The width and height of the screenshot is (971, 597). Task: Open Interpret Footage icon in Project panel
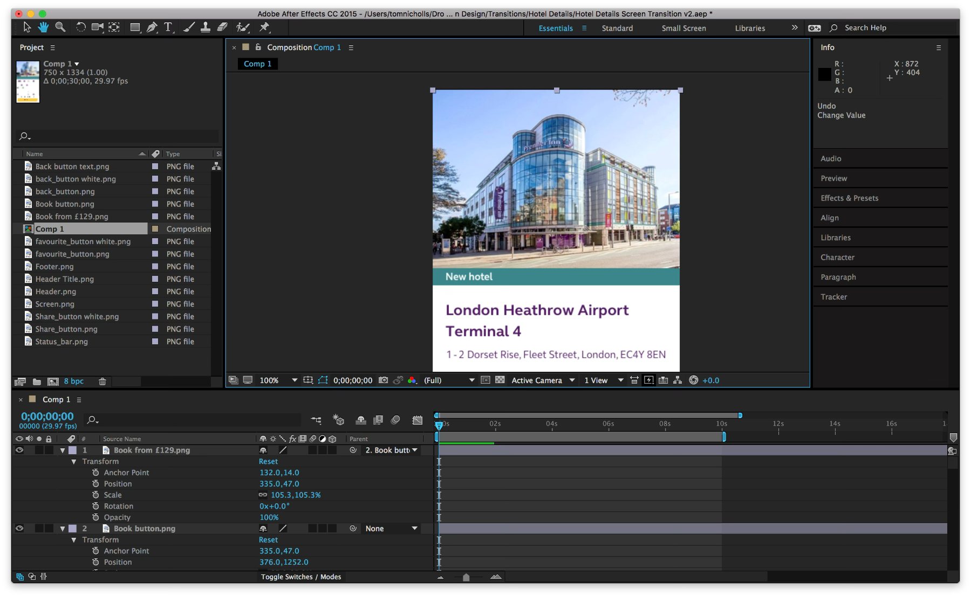pyautogui.click(x=20, y=381)
